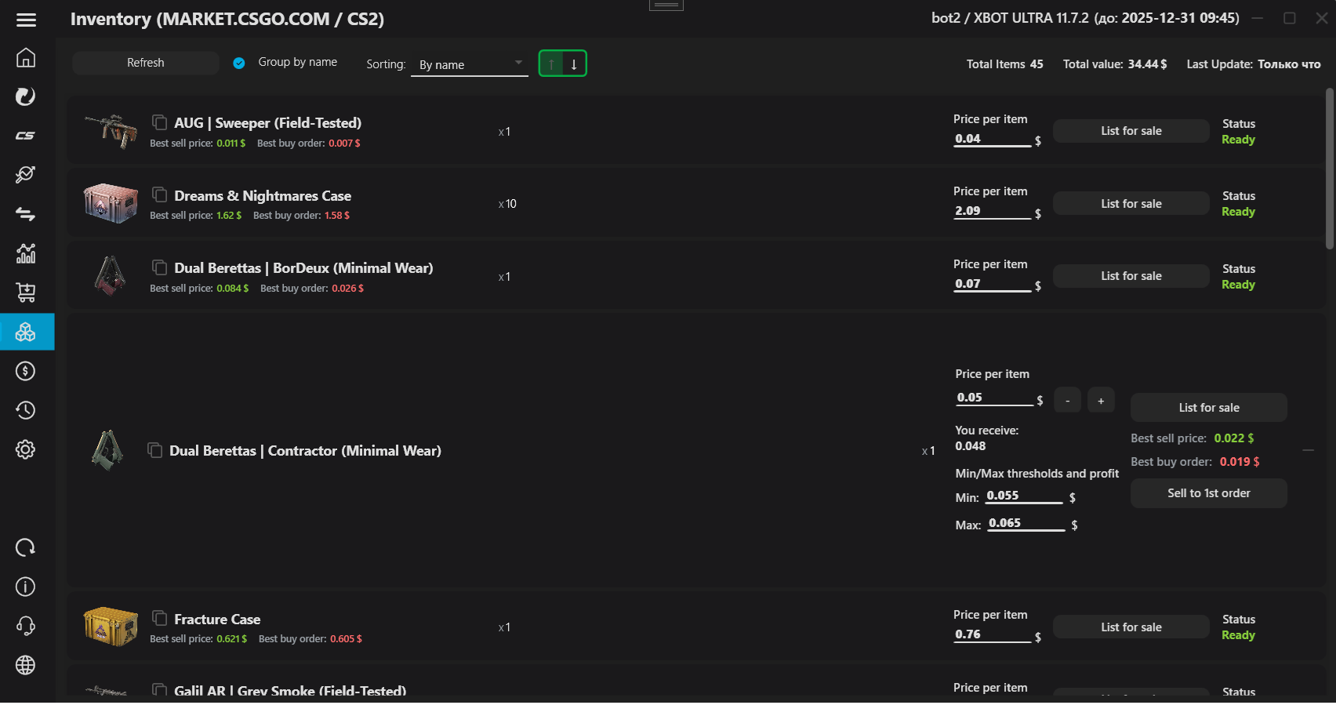The image size is (1336, 705).
Task: Click Dreams & Nightmares Case price field
Action: coord(991,211)
